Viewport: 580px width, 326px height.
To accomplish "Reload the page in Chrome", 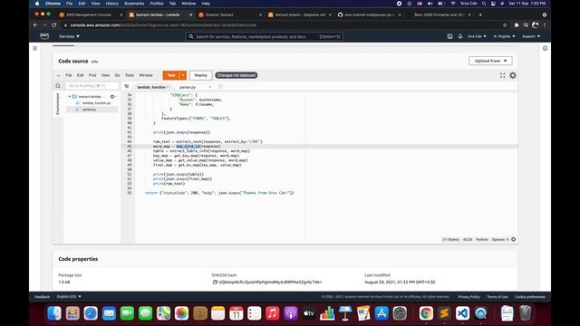I will coord(54,25).
